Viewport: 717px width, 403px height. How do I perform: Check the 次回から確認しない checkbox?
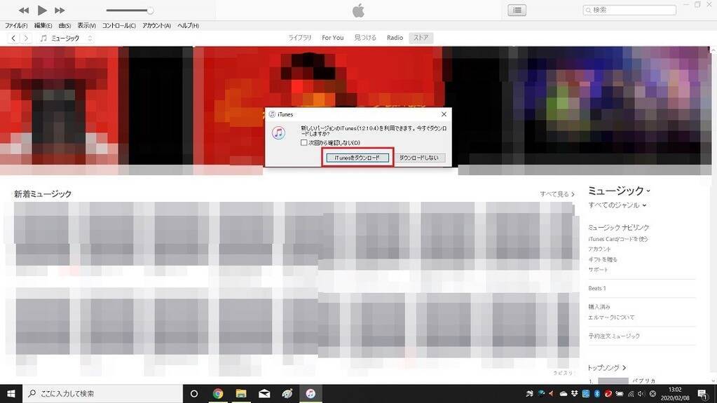pos(303,143)
